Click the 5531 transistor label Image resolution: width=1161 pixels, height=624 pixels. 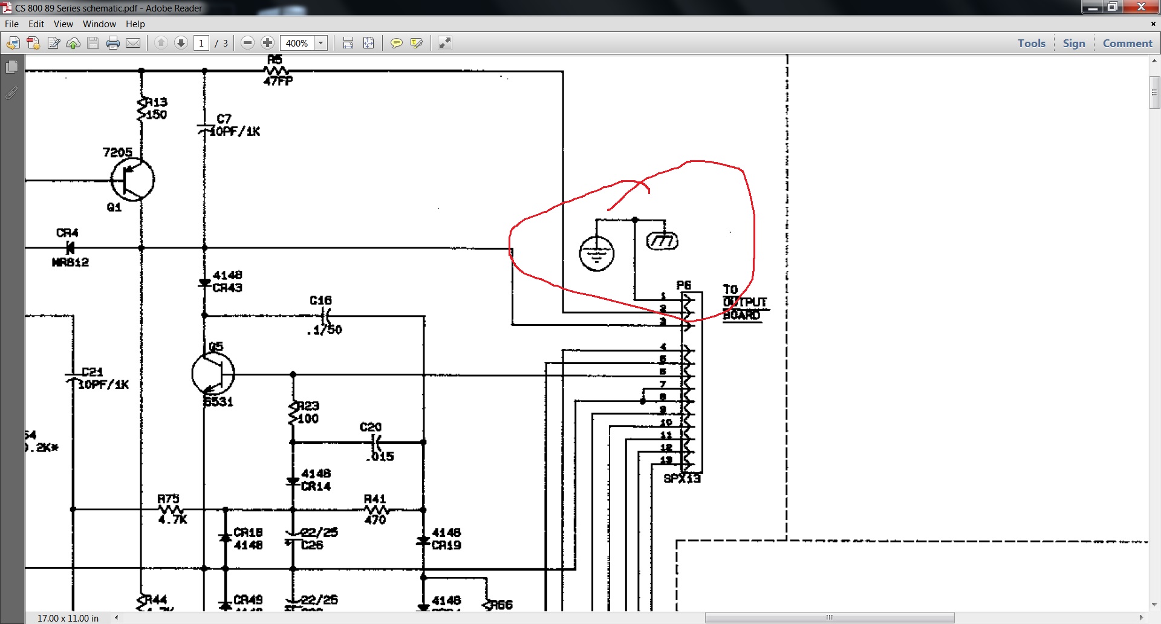[x=218, y=402]
